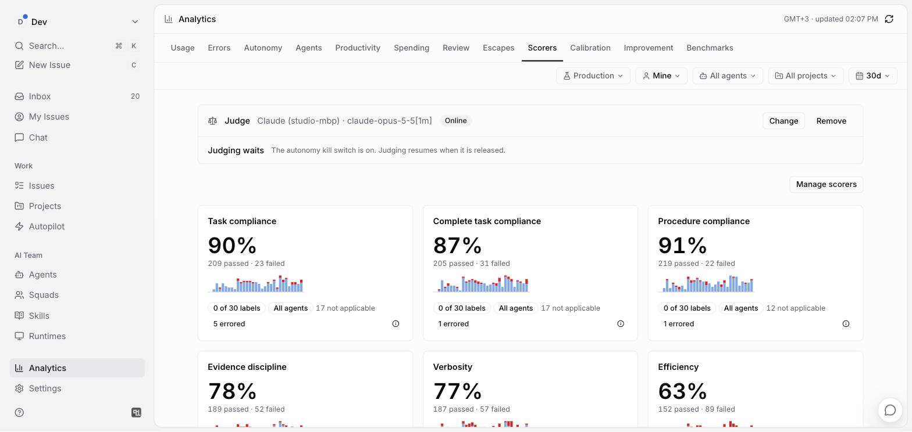Click the Evidence discipline card title
The width and height of the screenshot is (912, 432).
[x=247, y=367]
